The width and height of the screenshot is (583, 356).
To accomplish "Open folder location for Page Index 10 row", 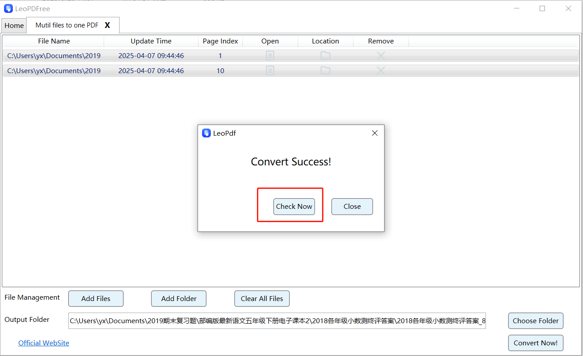I will 326,71.
